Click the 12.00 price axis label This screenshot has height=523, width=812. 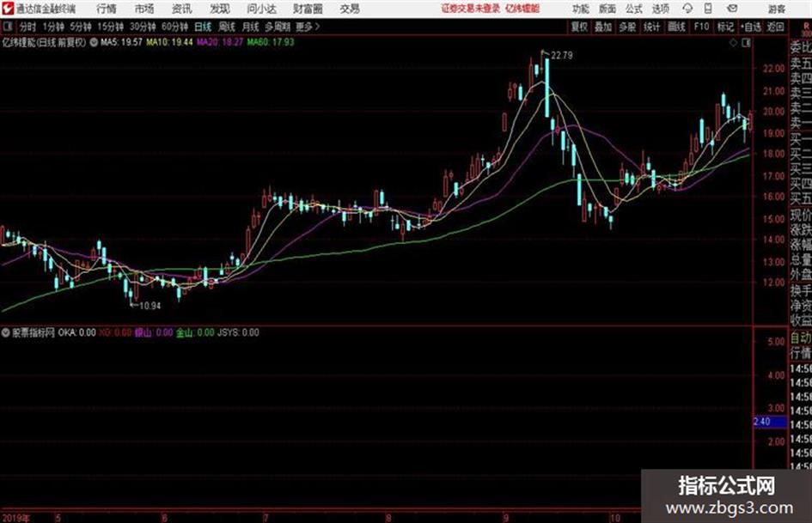(x=773, y=283)
